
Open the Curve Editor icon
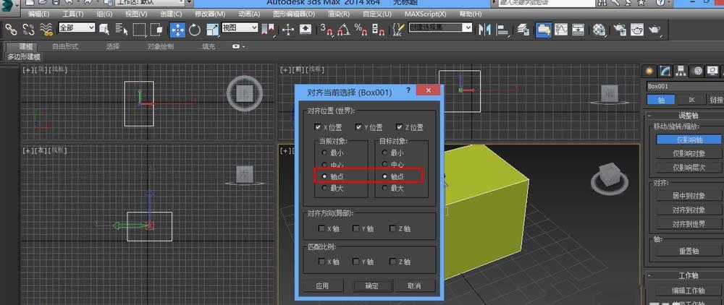[561, 30]
